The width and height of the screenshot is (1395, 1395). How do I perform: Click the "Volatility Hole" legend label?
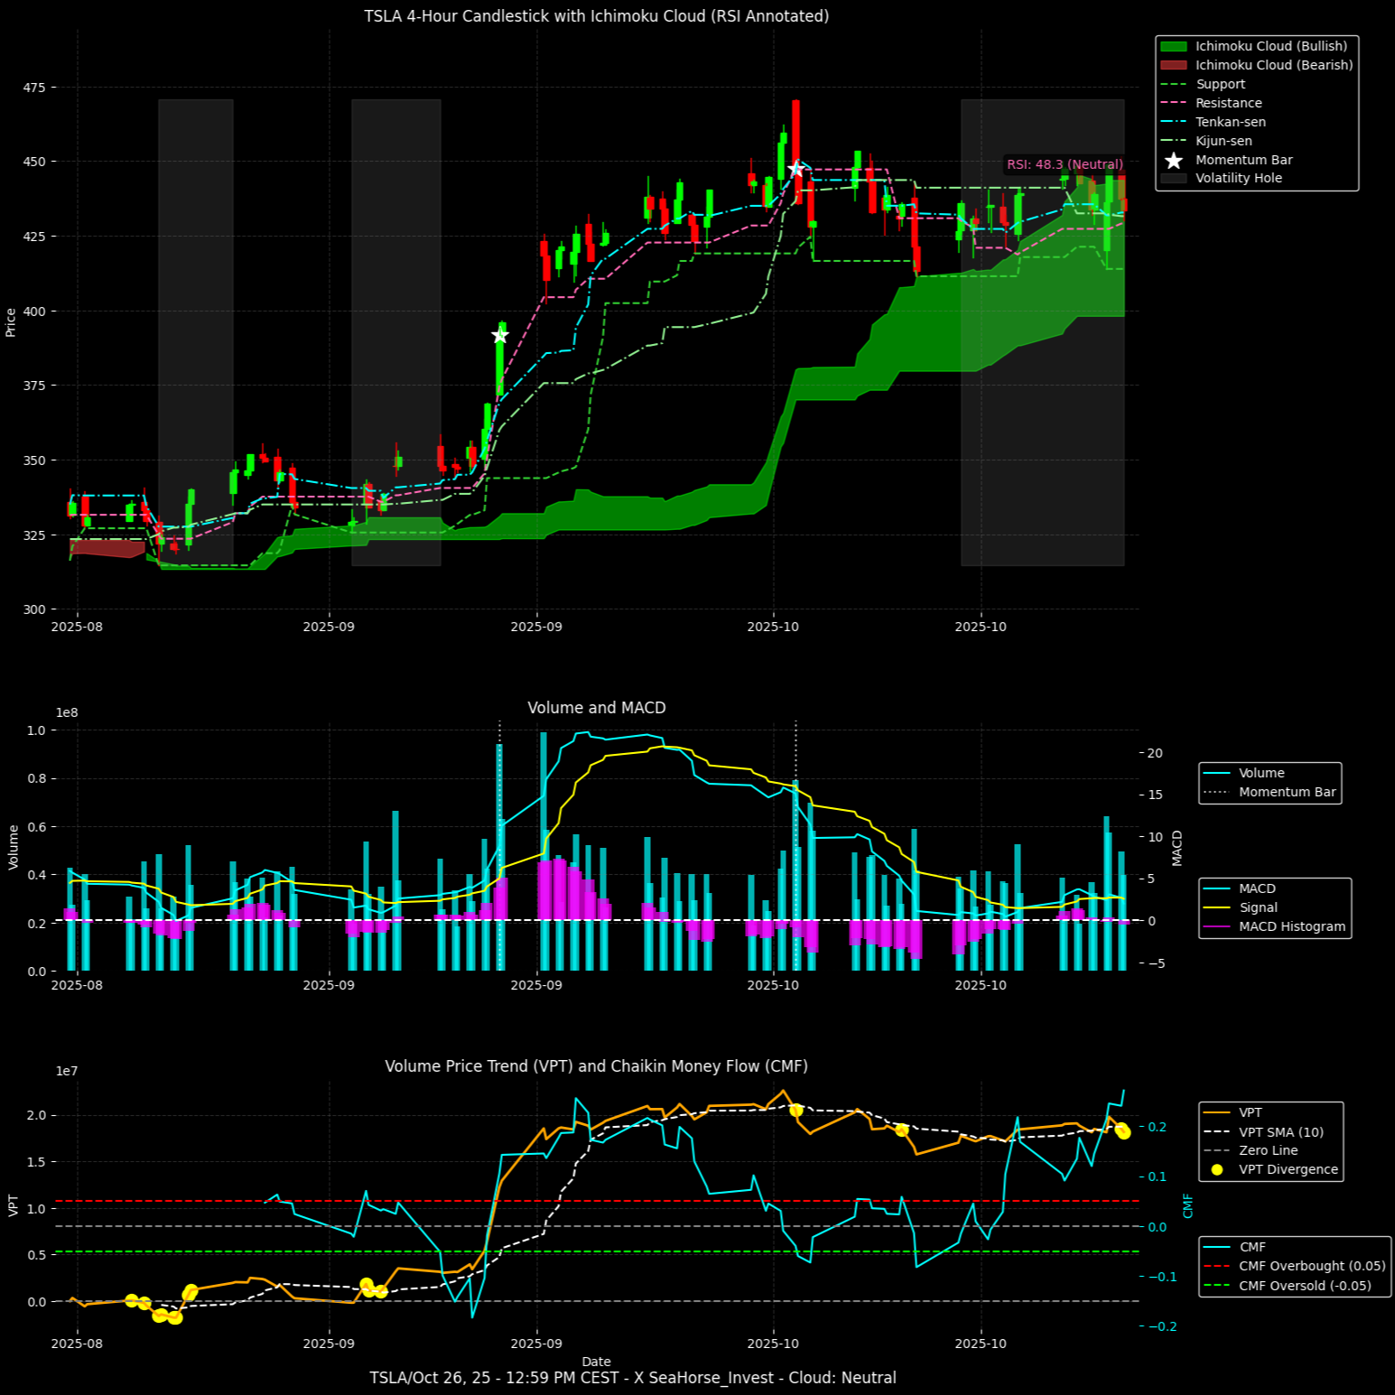pos(1239,178)
